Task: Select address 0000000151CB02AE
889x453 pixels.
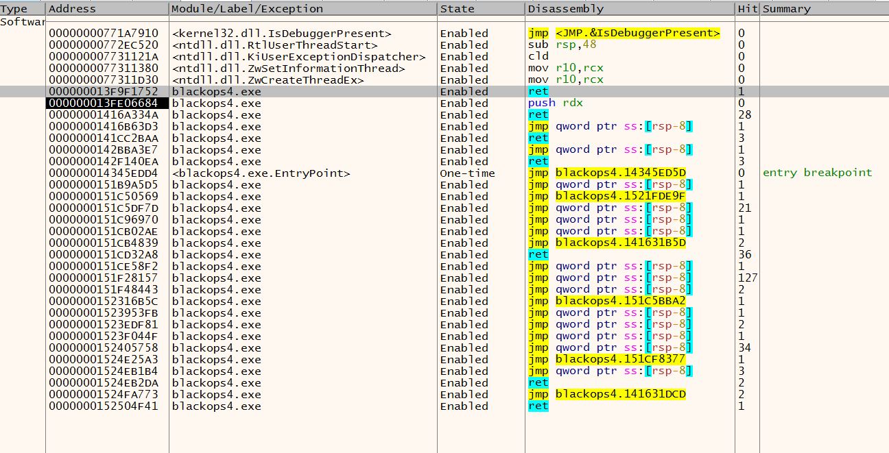Action: (104, 232)
